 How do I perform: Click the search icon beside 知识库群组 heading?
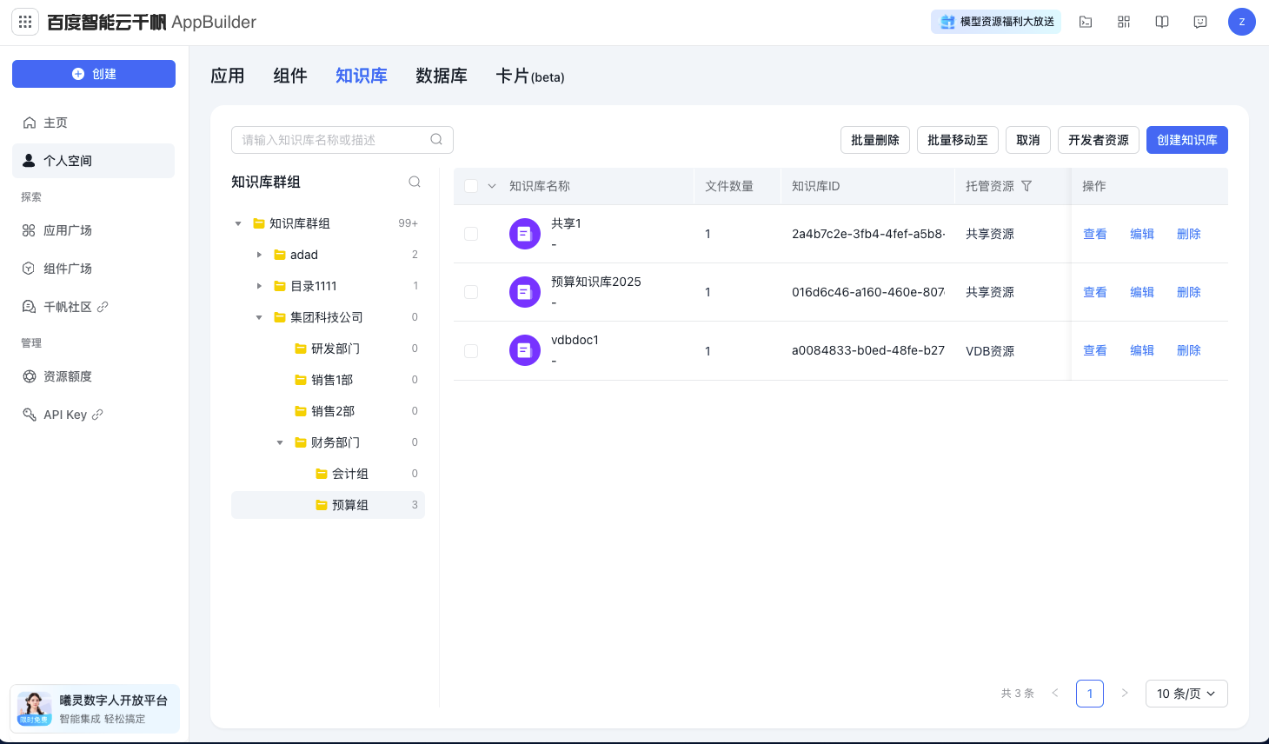(x=415, y=182)
